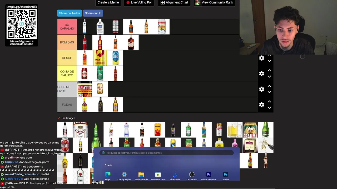Launch Microsoft Store from Start menu

(x=158, y=176)
